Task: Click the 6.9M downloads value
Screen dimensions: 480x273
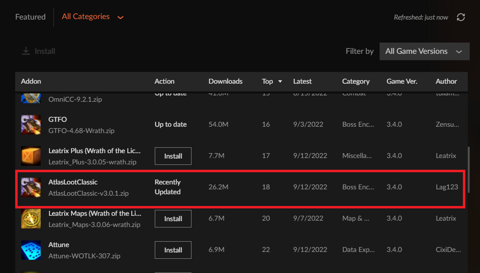Action: coord(216,250)
